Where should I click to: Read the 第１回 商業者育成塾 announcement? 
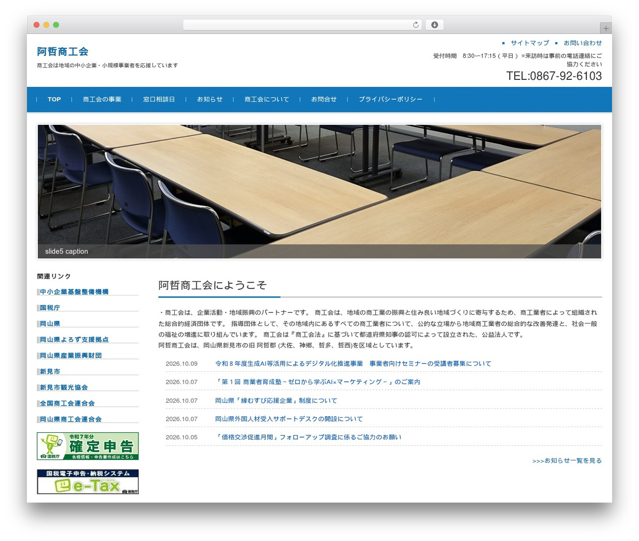318,382
